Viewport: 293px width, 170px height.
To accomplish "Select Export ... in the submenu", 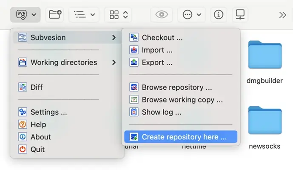I will [181, 62].
